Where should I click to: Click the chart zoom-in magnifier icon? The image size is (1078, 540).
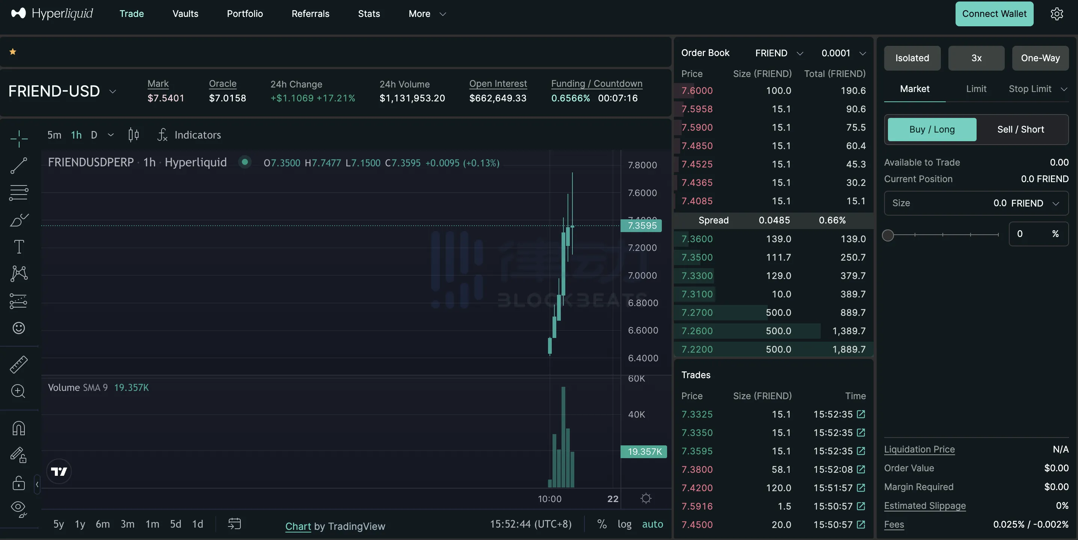pos(18,391)
